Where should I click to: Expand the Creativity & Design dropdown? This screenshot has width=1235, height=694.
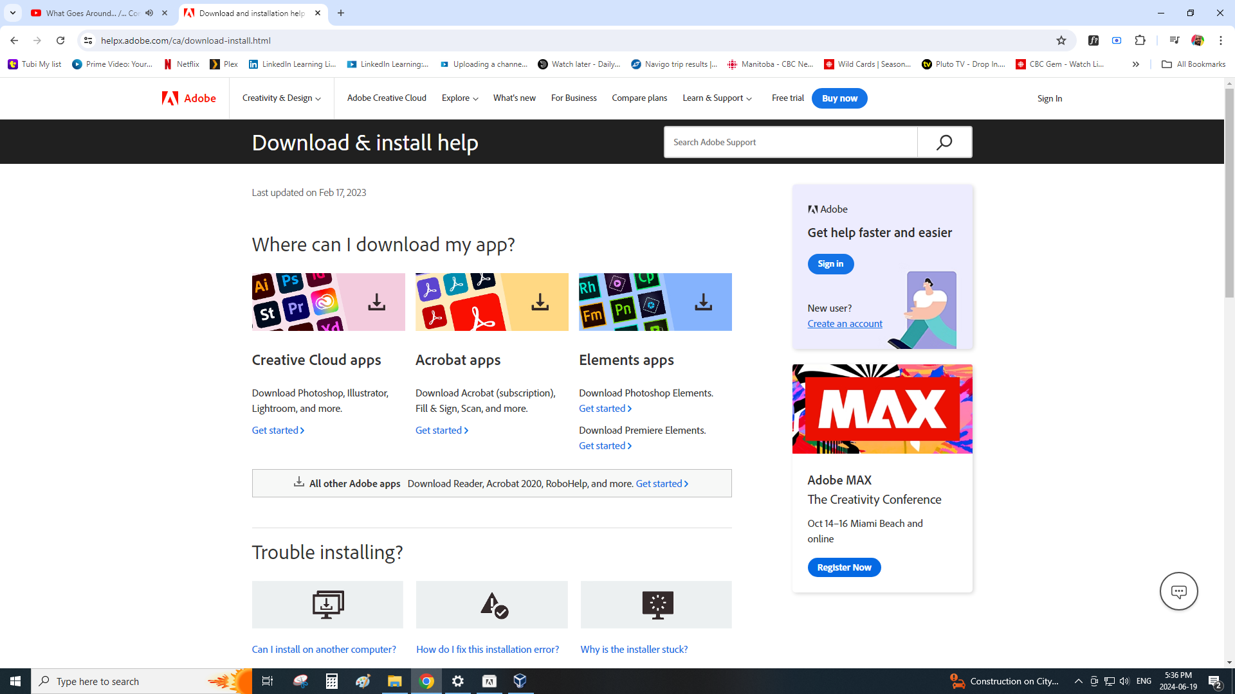point(281,98)
